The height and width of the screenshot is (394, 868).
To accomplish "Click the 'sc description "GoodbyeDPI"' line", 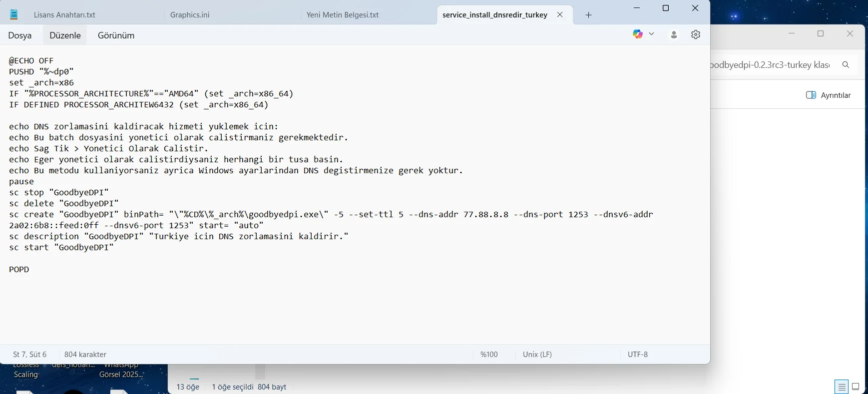I will pyautogui.click(x=179, y=237).
